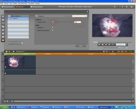Click the Добавить новый эффект button

(x=14, y=43)
